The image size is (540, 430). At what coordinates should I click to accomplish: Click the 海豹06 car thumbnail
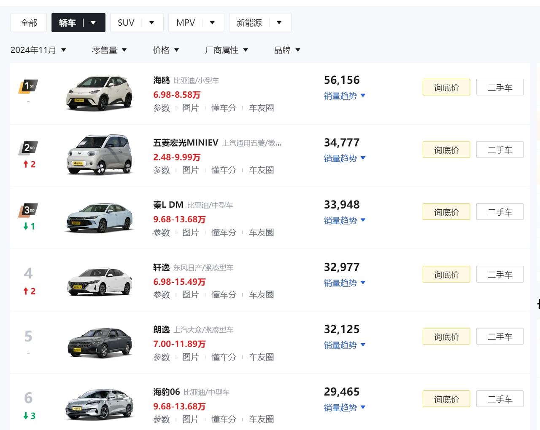point(100,405)
